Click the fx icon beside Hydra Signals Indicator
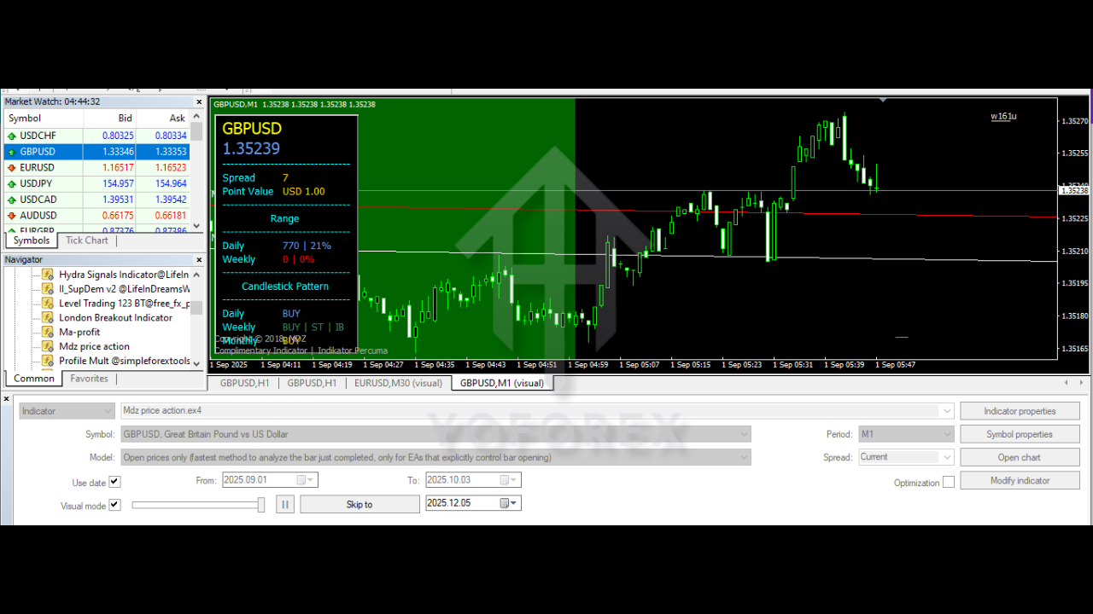Viewport: 1093px width, 614px height. tap(47, 274)
